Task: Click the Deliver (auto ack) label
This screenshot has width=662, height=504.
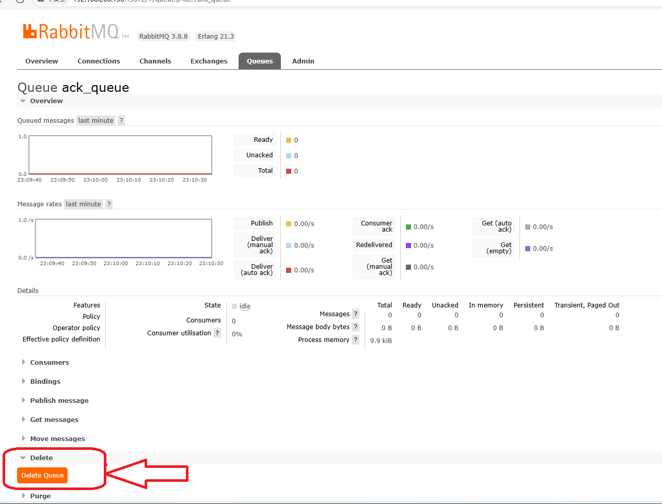Action: pyautogui.click(x=255, y=270)
